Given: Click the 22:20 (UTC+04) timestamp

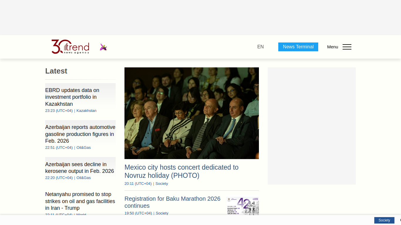Looking at the screenshot, I should pos(59,178).
